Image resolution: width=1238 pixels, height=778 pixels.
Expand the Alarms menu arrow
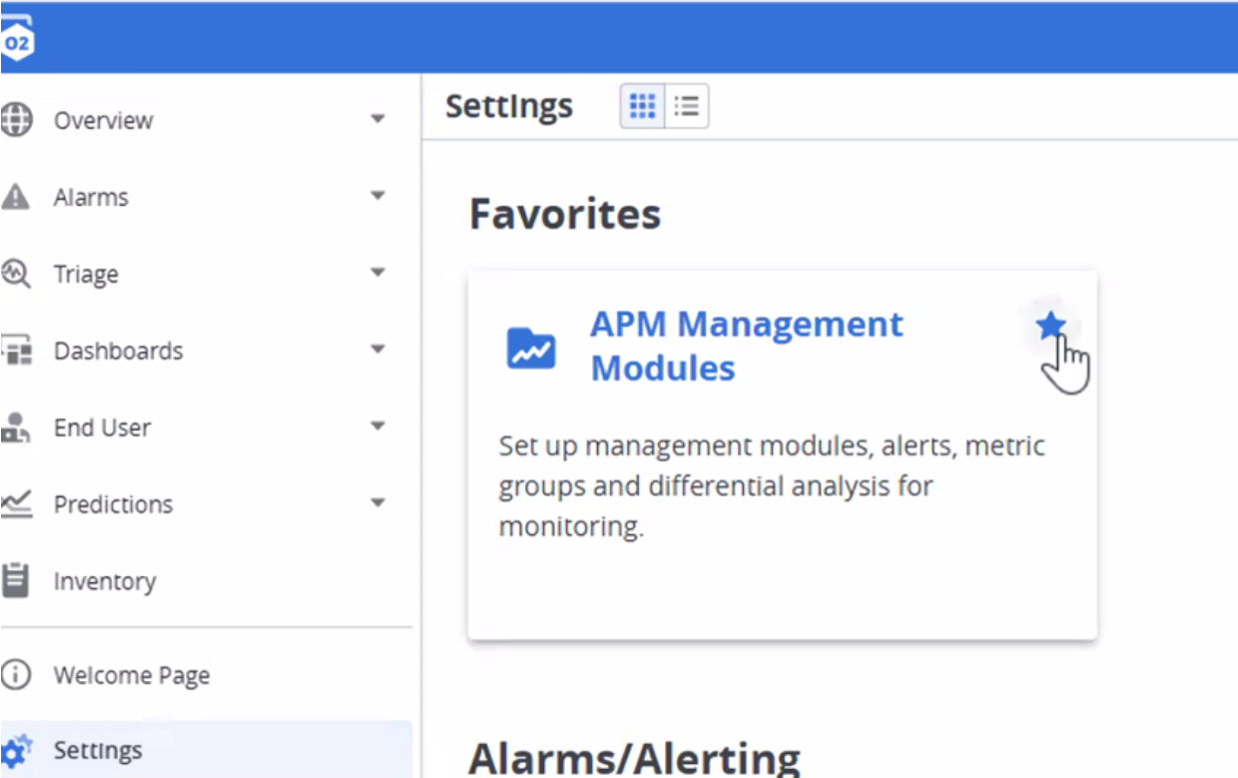[377, 196]
